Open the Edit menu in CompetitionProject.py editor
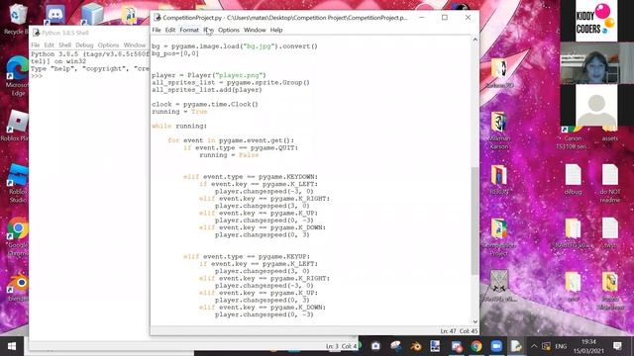 point(170,30)
